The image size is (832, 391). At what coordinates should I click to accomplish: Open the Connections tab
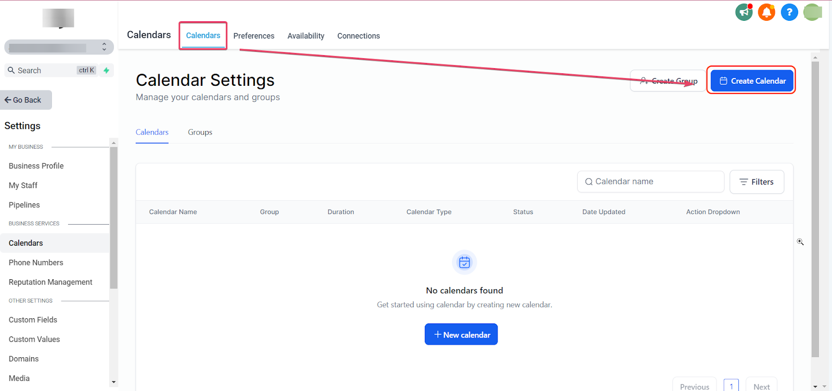358,36
